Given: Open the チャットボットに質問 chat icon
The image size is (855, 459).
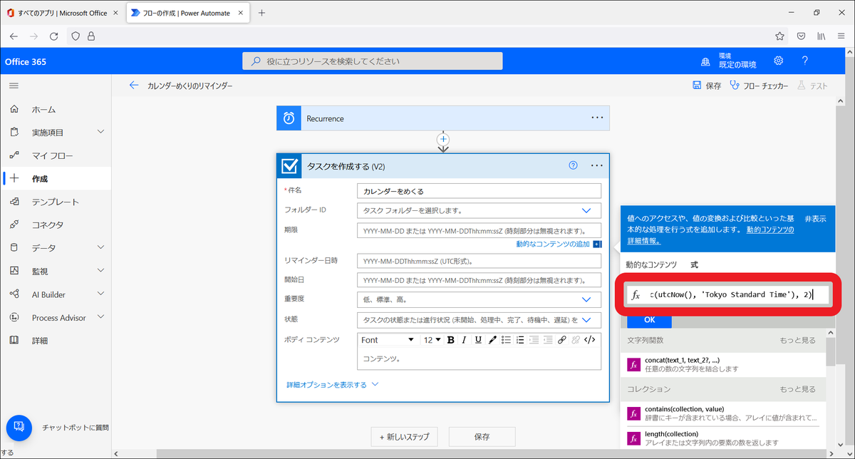Looking at the screenshot, I should click(18, 428).
